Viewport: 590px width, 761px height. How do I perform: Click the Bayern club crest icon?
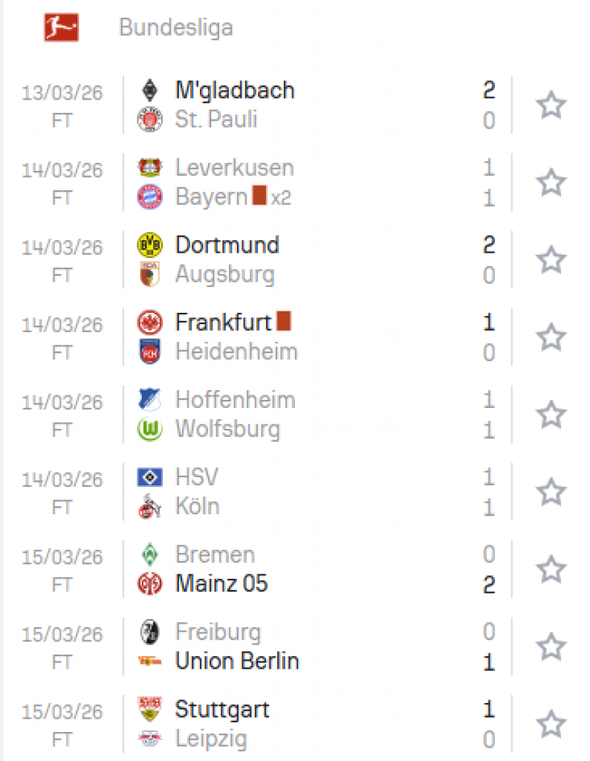[x=149, y=197]
